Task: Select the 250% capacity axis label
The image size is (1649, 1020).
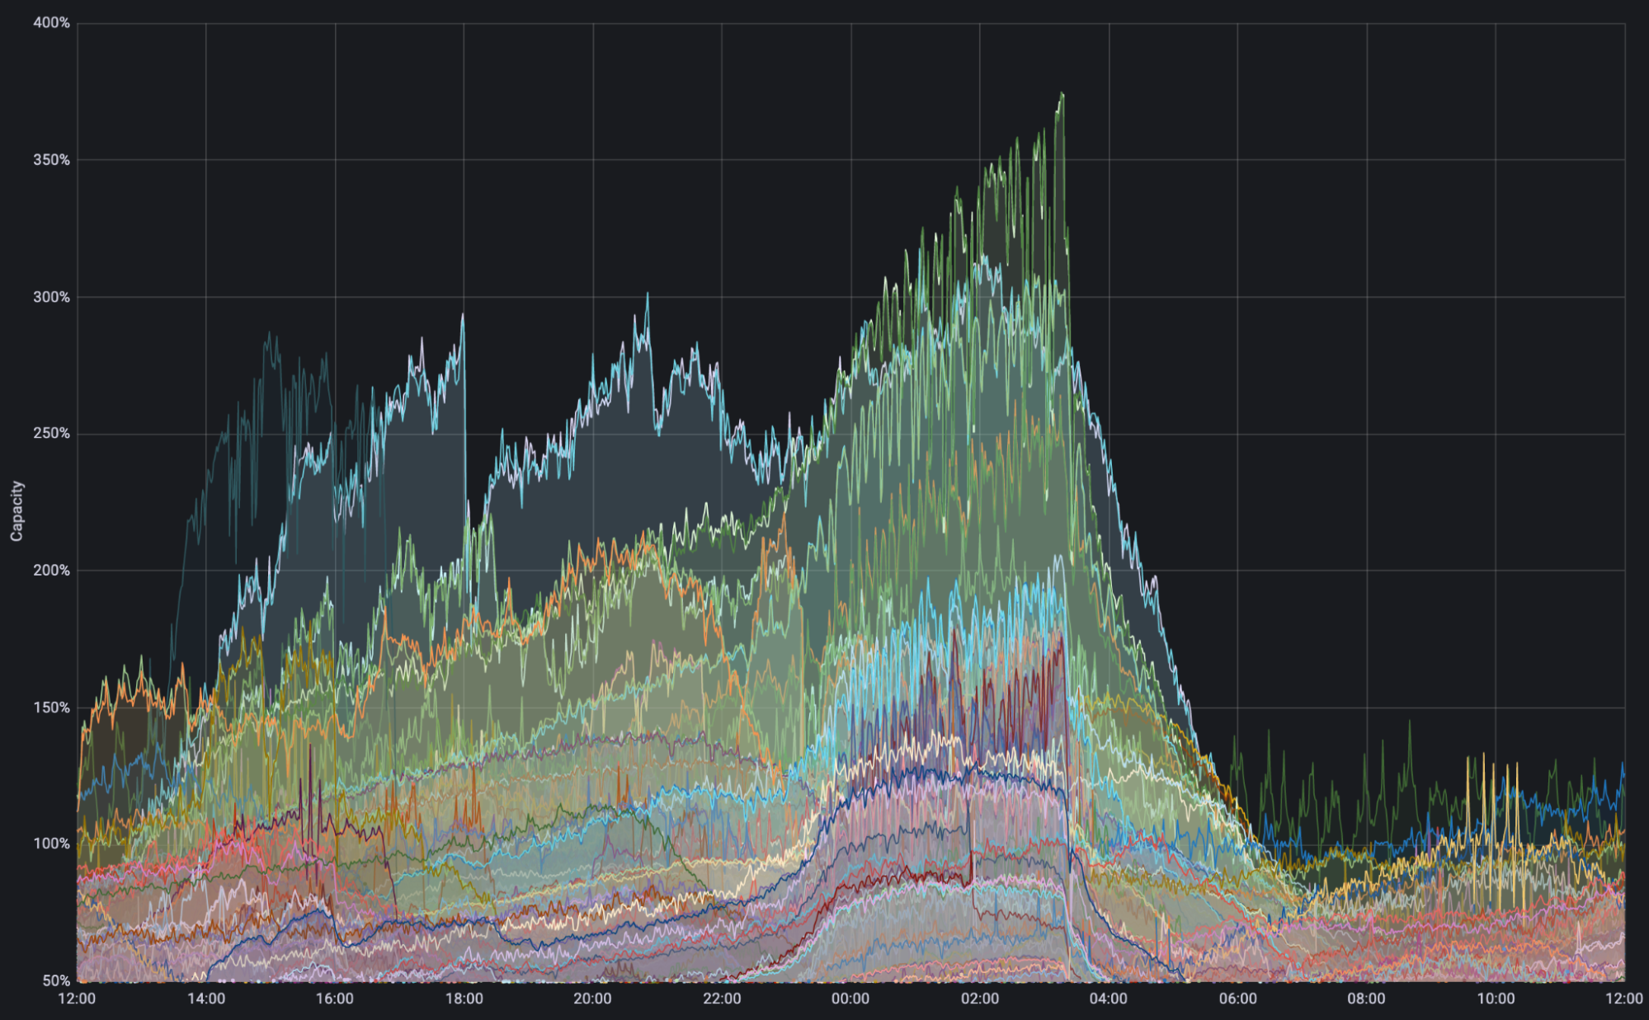Action: [x=51, y=434]
